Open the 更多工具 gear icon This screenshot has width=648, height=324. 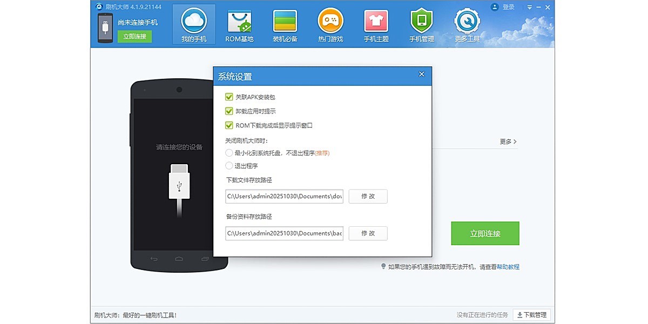(467, 22)
